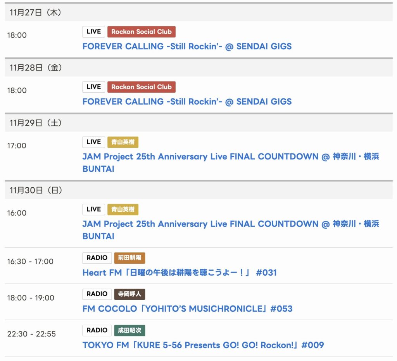This screenshot has height=361, width=397.
Task: Filter by the 成田昭次 artist tag
Action: [129, 330]
